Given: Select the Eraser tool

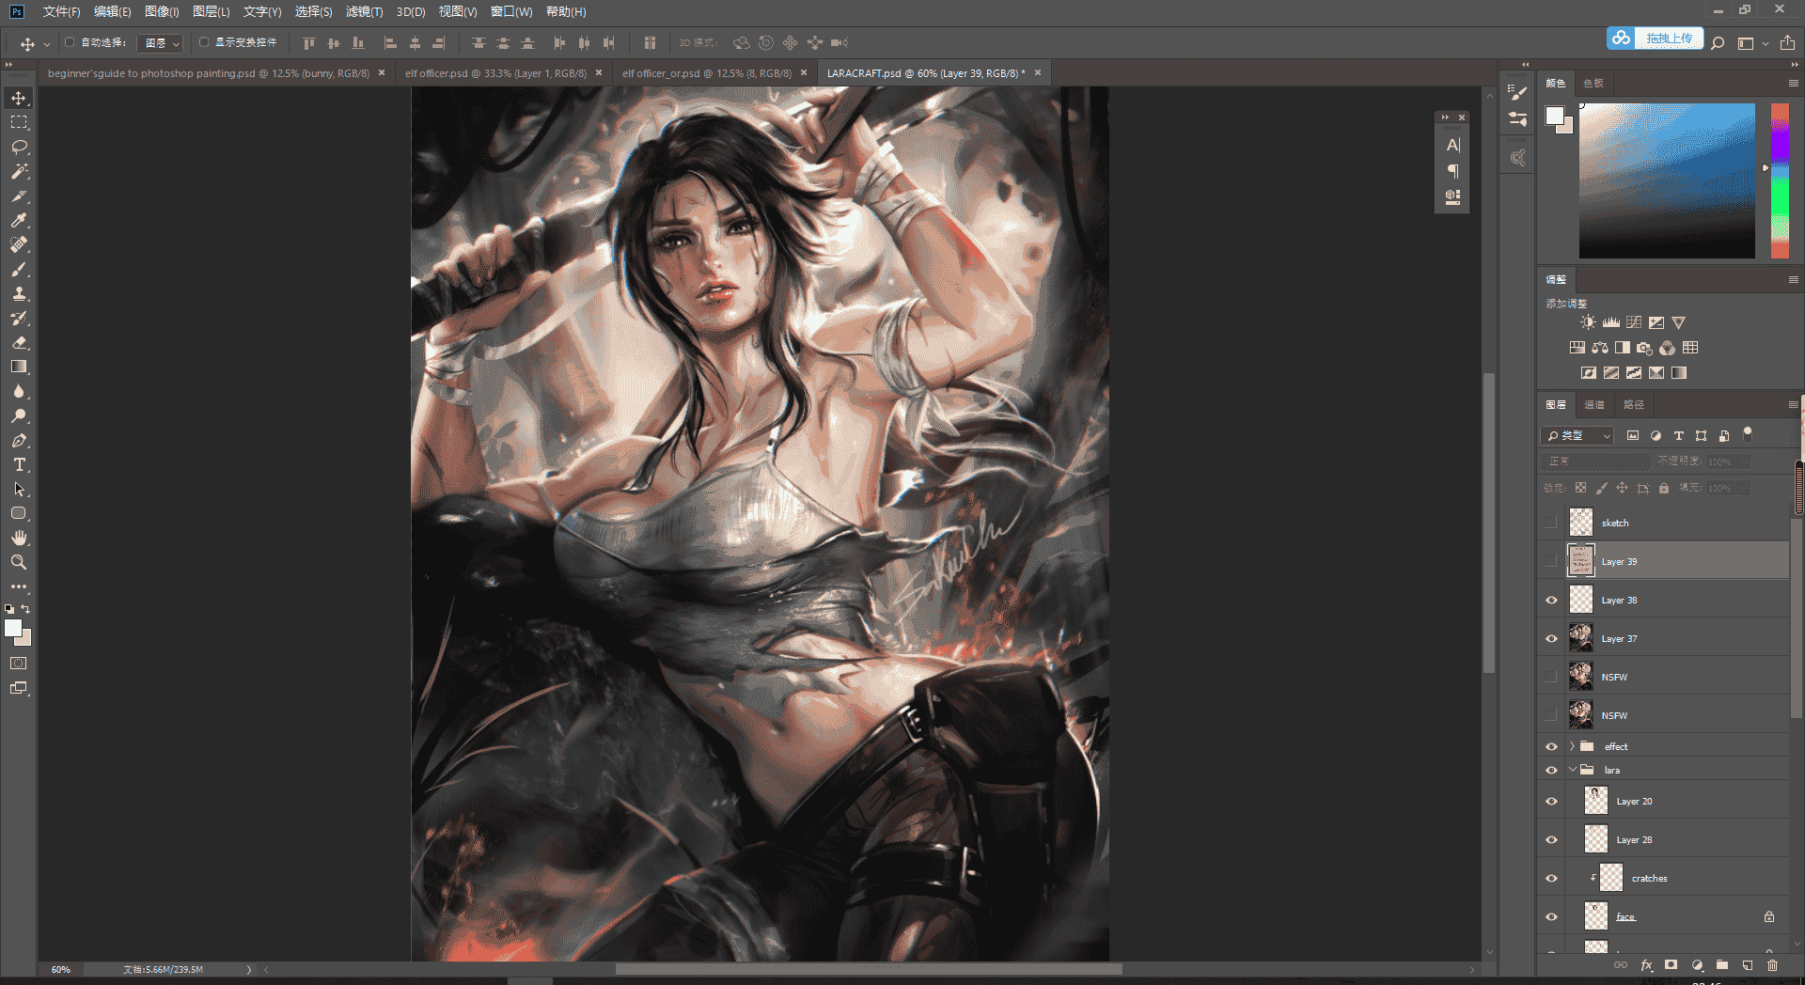Looking at the screenshot, I should point(19,342).
